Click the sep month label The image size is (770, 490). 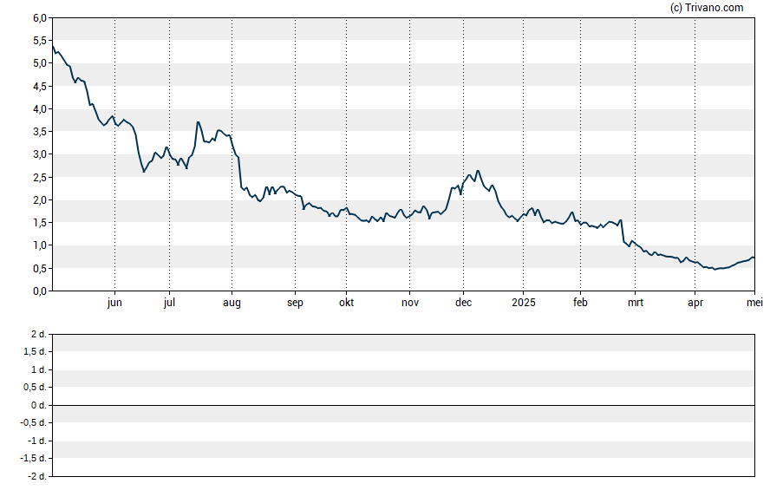point(295,303)
